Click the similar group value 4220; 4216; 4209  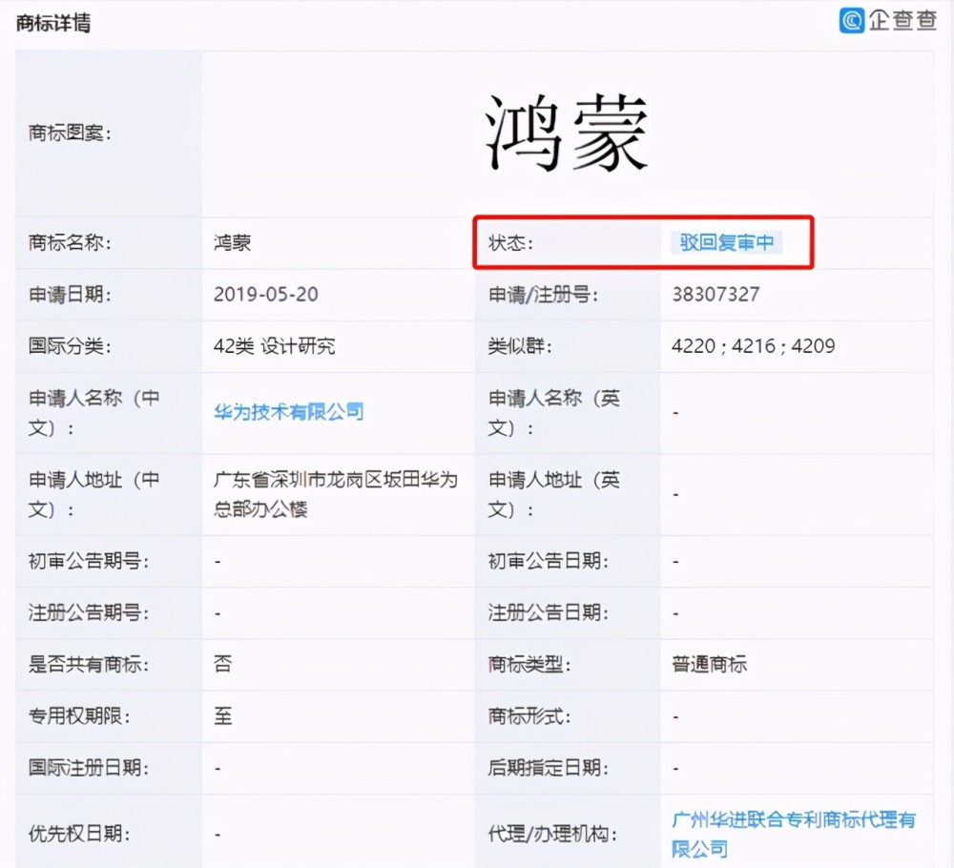[754, 346]
